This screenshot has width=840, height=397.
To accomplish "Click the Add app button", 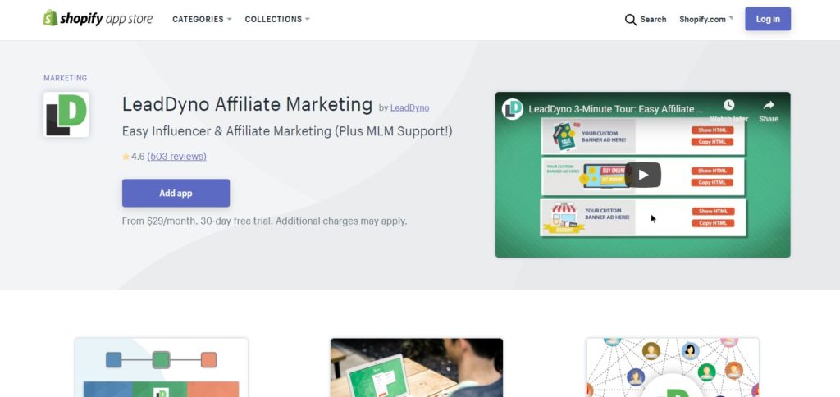I will [x=176, y=193].
